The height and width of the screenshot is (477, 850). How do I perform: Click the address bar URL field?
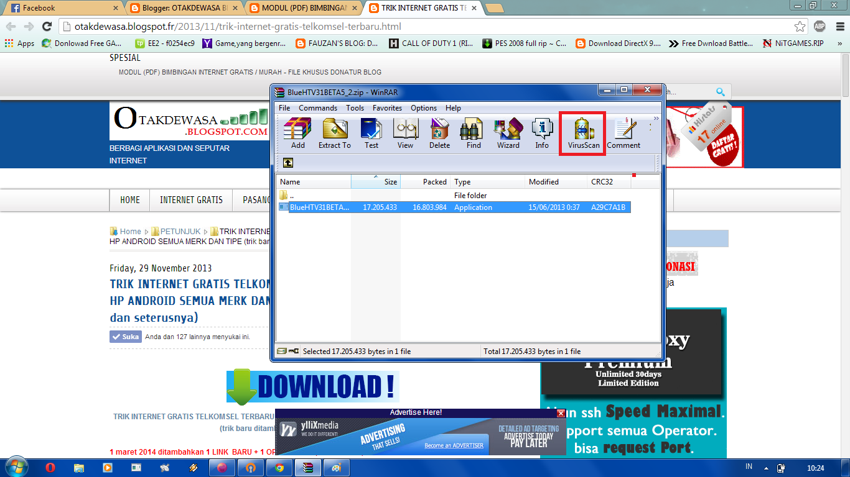pyautogui.click(x=426, y=27)
